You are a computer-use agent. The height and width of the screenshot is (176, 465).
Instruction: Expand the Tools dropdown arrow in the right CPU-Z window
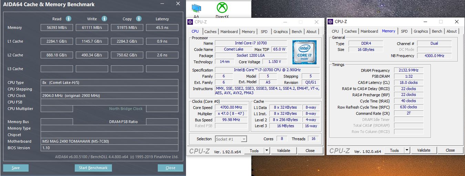coord(407,150)
